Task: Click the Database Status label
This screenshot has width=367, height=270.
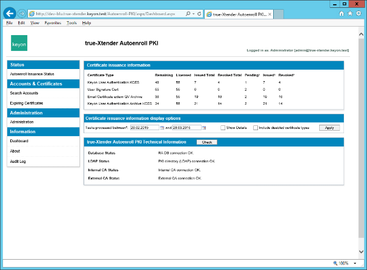Action: click(x=102, y=153)
